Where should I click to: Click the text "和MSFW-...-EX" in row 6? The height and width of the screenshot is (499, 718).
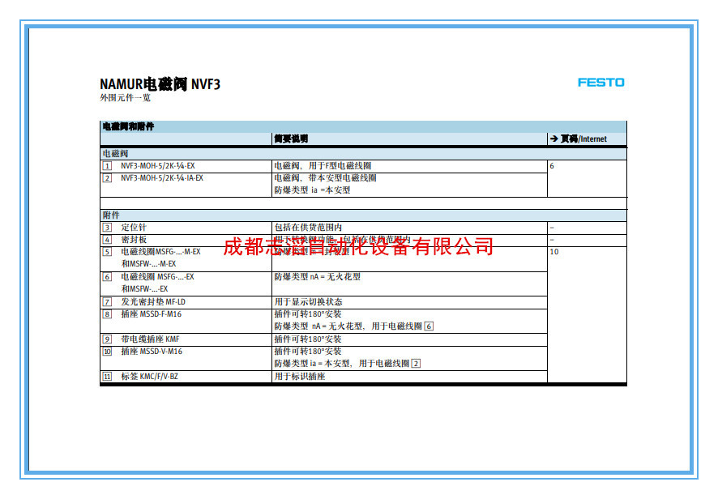coord(145,289)
